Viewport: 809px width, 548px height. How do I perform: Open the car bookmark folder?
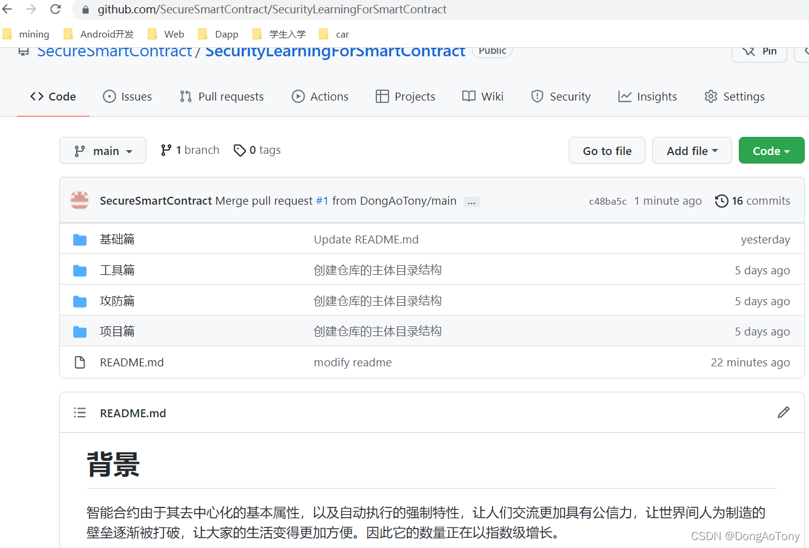click(x=334, y=34)
